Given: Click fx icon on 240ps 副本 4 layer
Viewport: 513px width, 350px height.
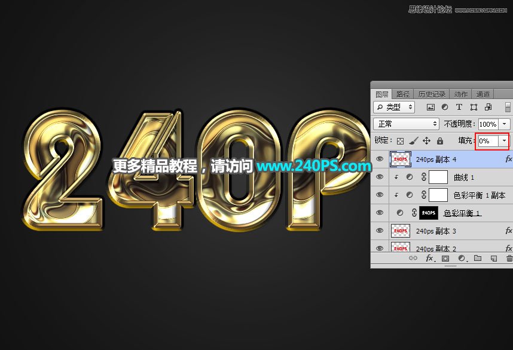Looking at the screenshot, I should [x=508, y=159].
